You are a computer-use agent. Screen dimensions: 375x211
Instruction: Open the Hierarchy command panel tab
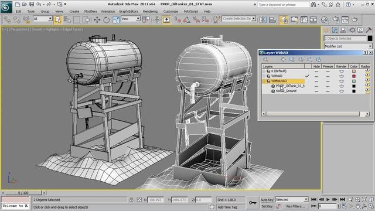pyautogui.click(x=343, y=30)
